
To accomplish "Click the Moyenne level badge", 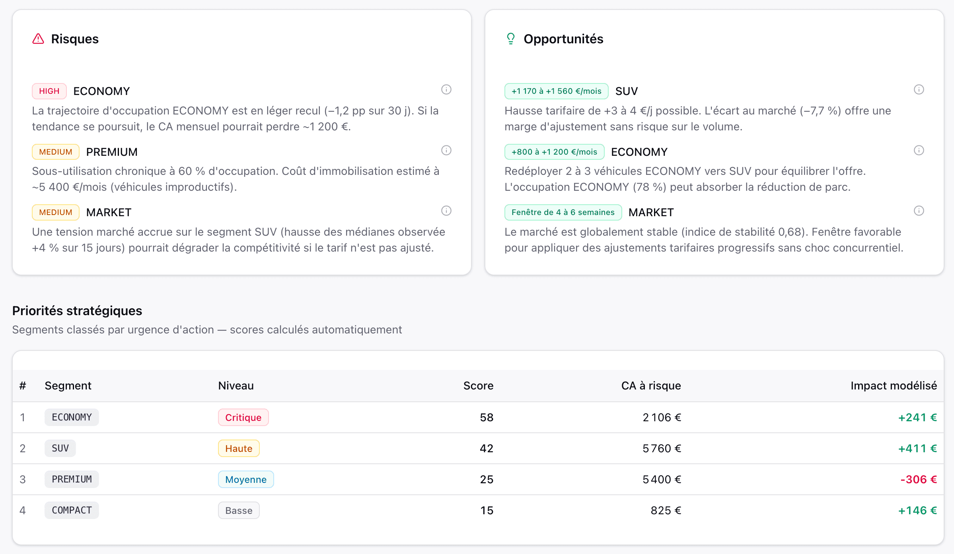I will tap(245, 479).
